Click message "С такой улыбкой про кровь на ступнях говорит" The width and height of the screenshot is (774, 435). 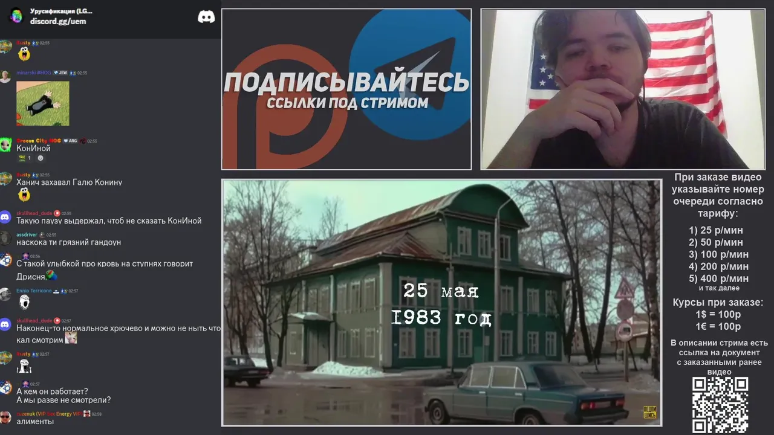(x=105, y=264)
